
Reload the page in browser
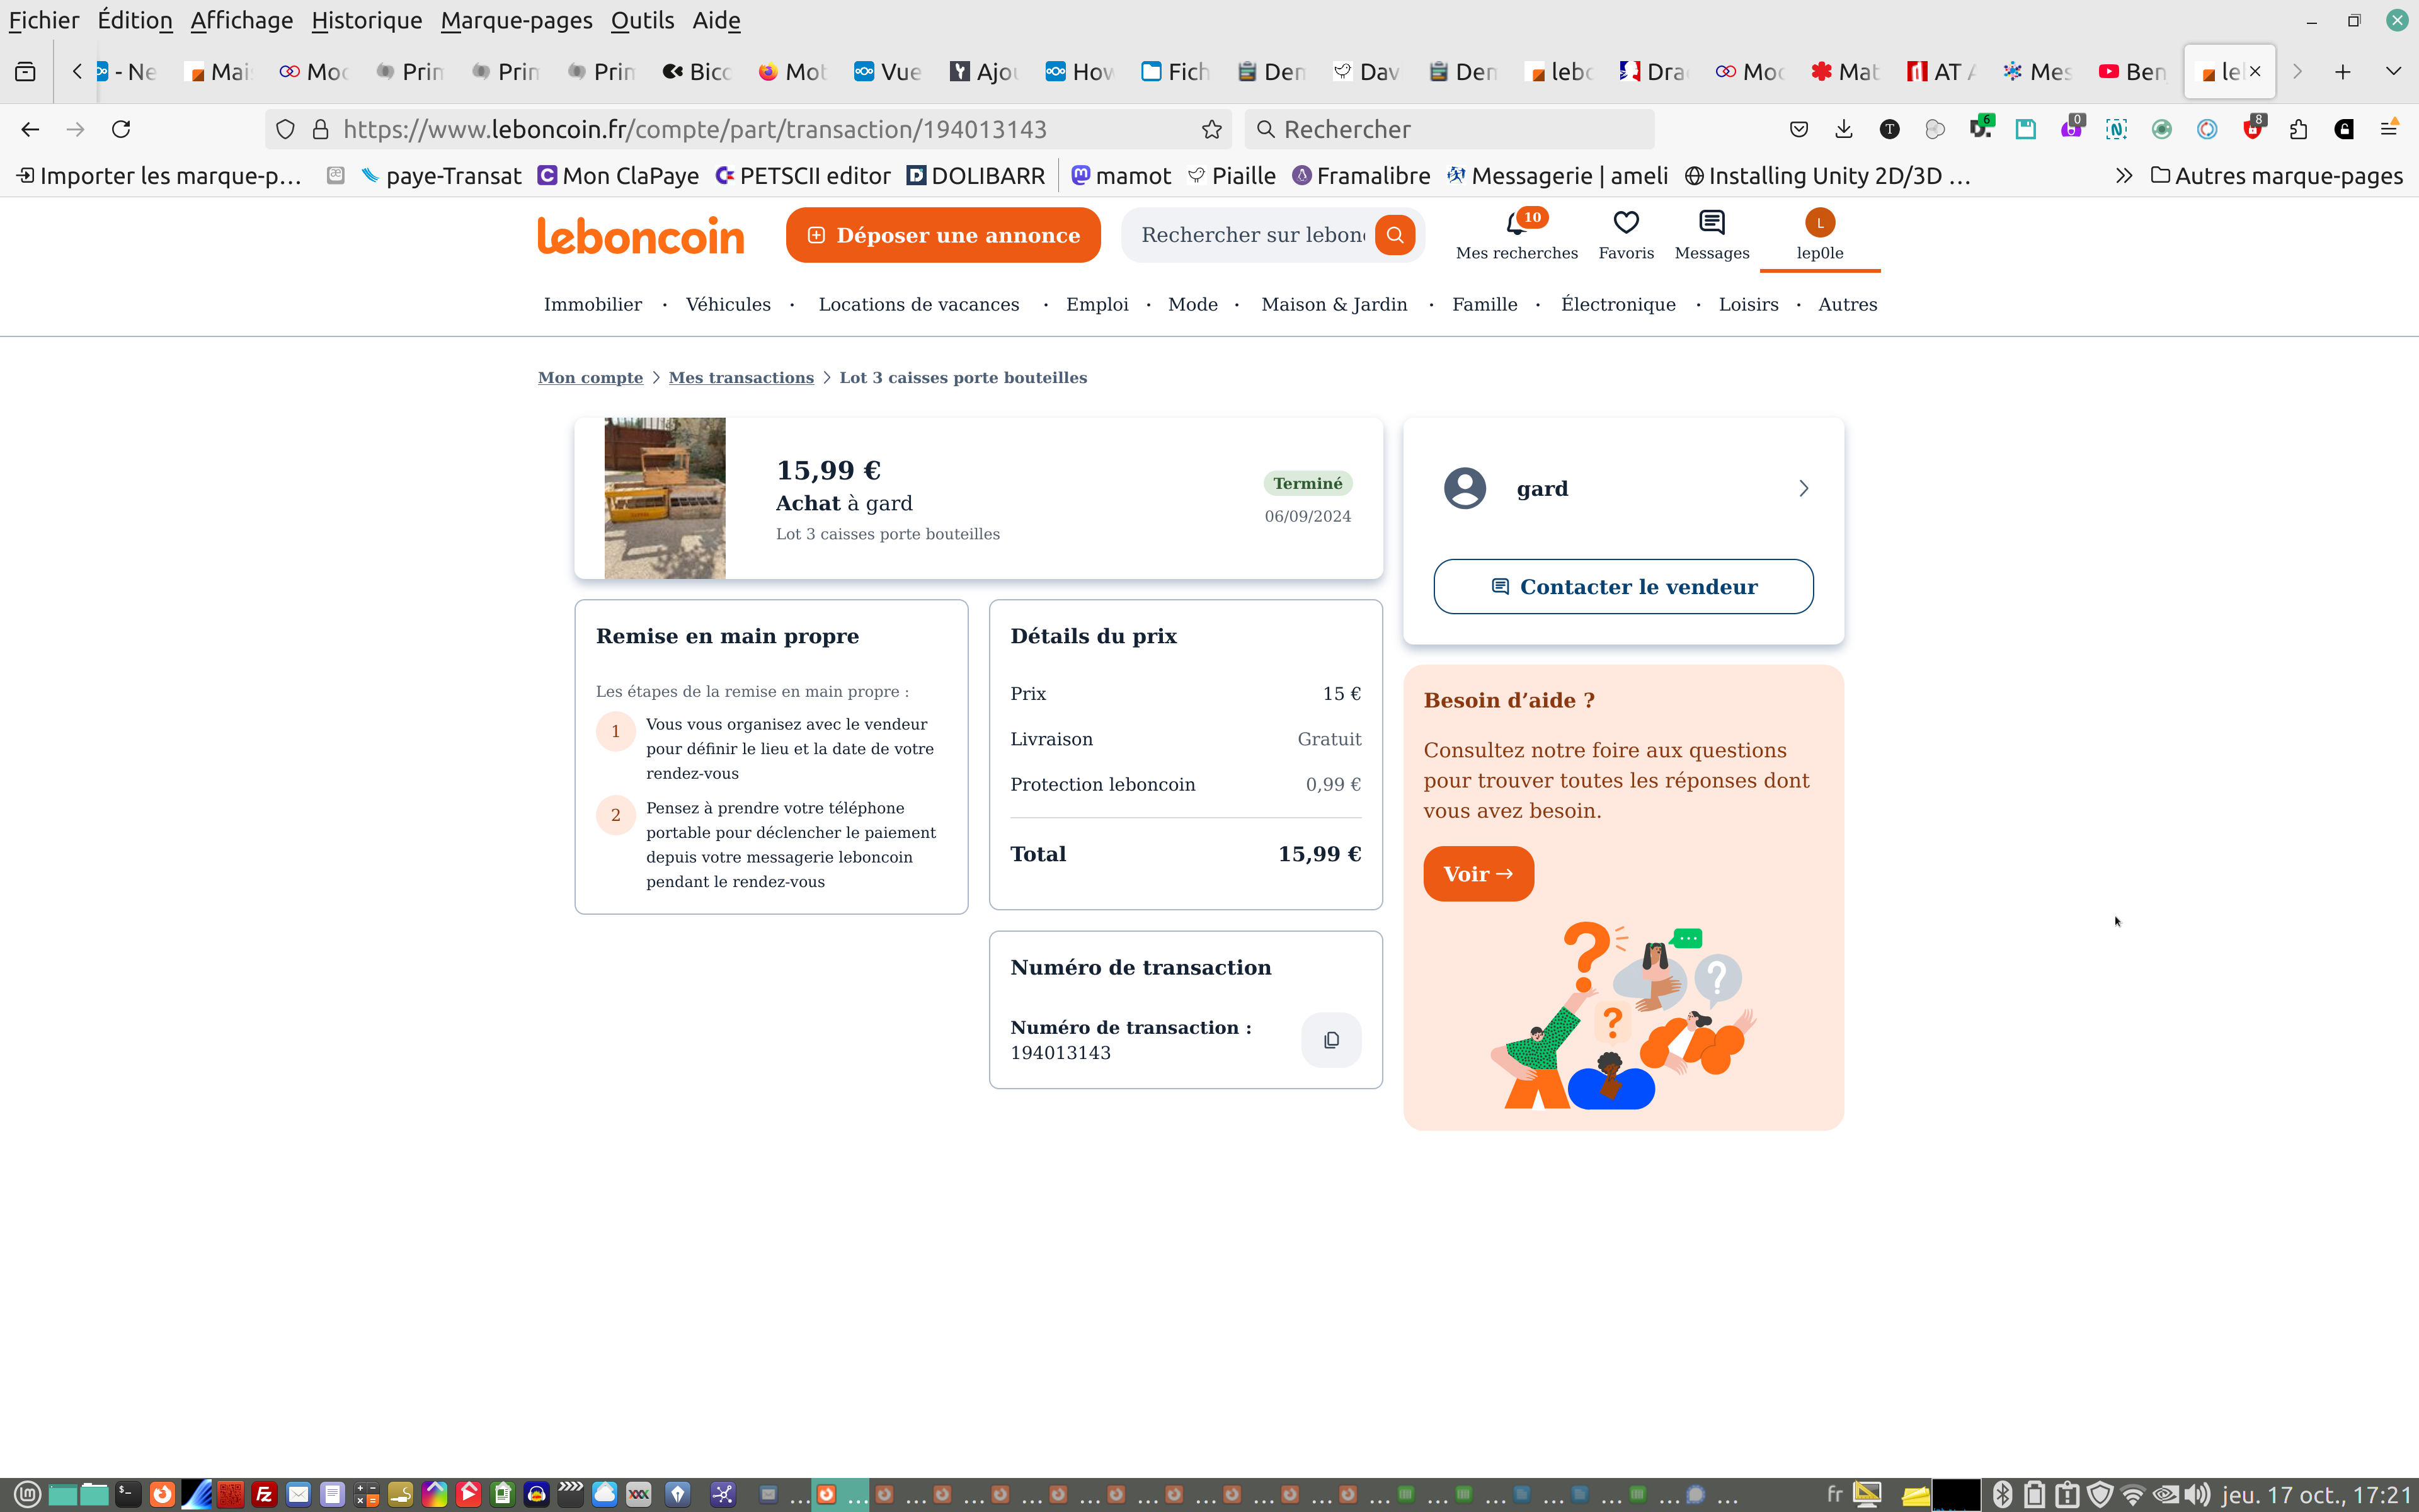tap(121, 129)
